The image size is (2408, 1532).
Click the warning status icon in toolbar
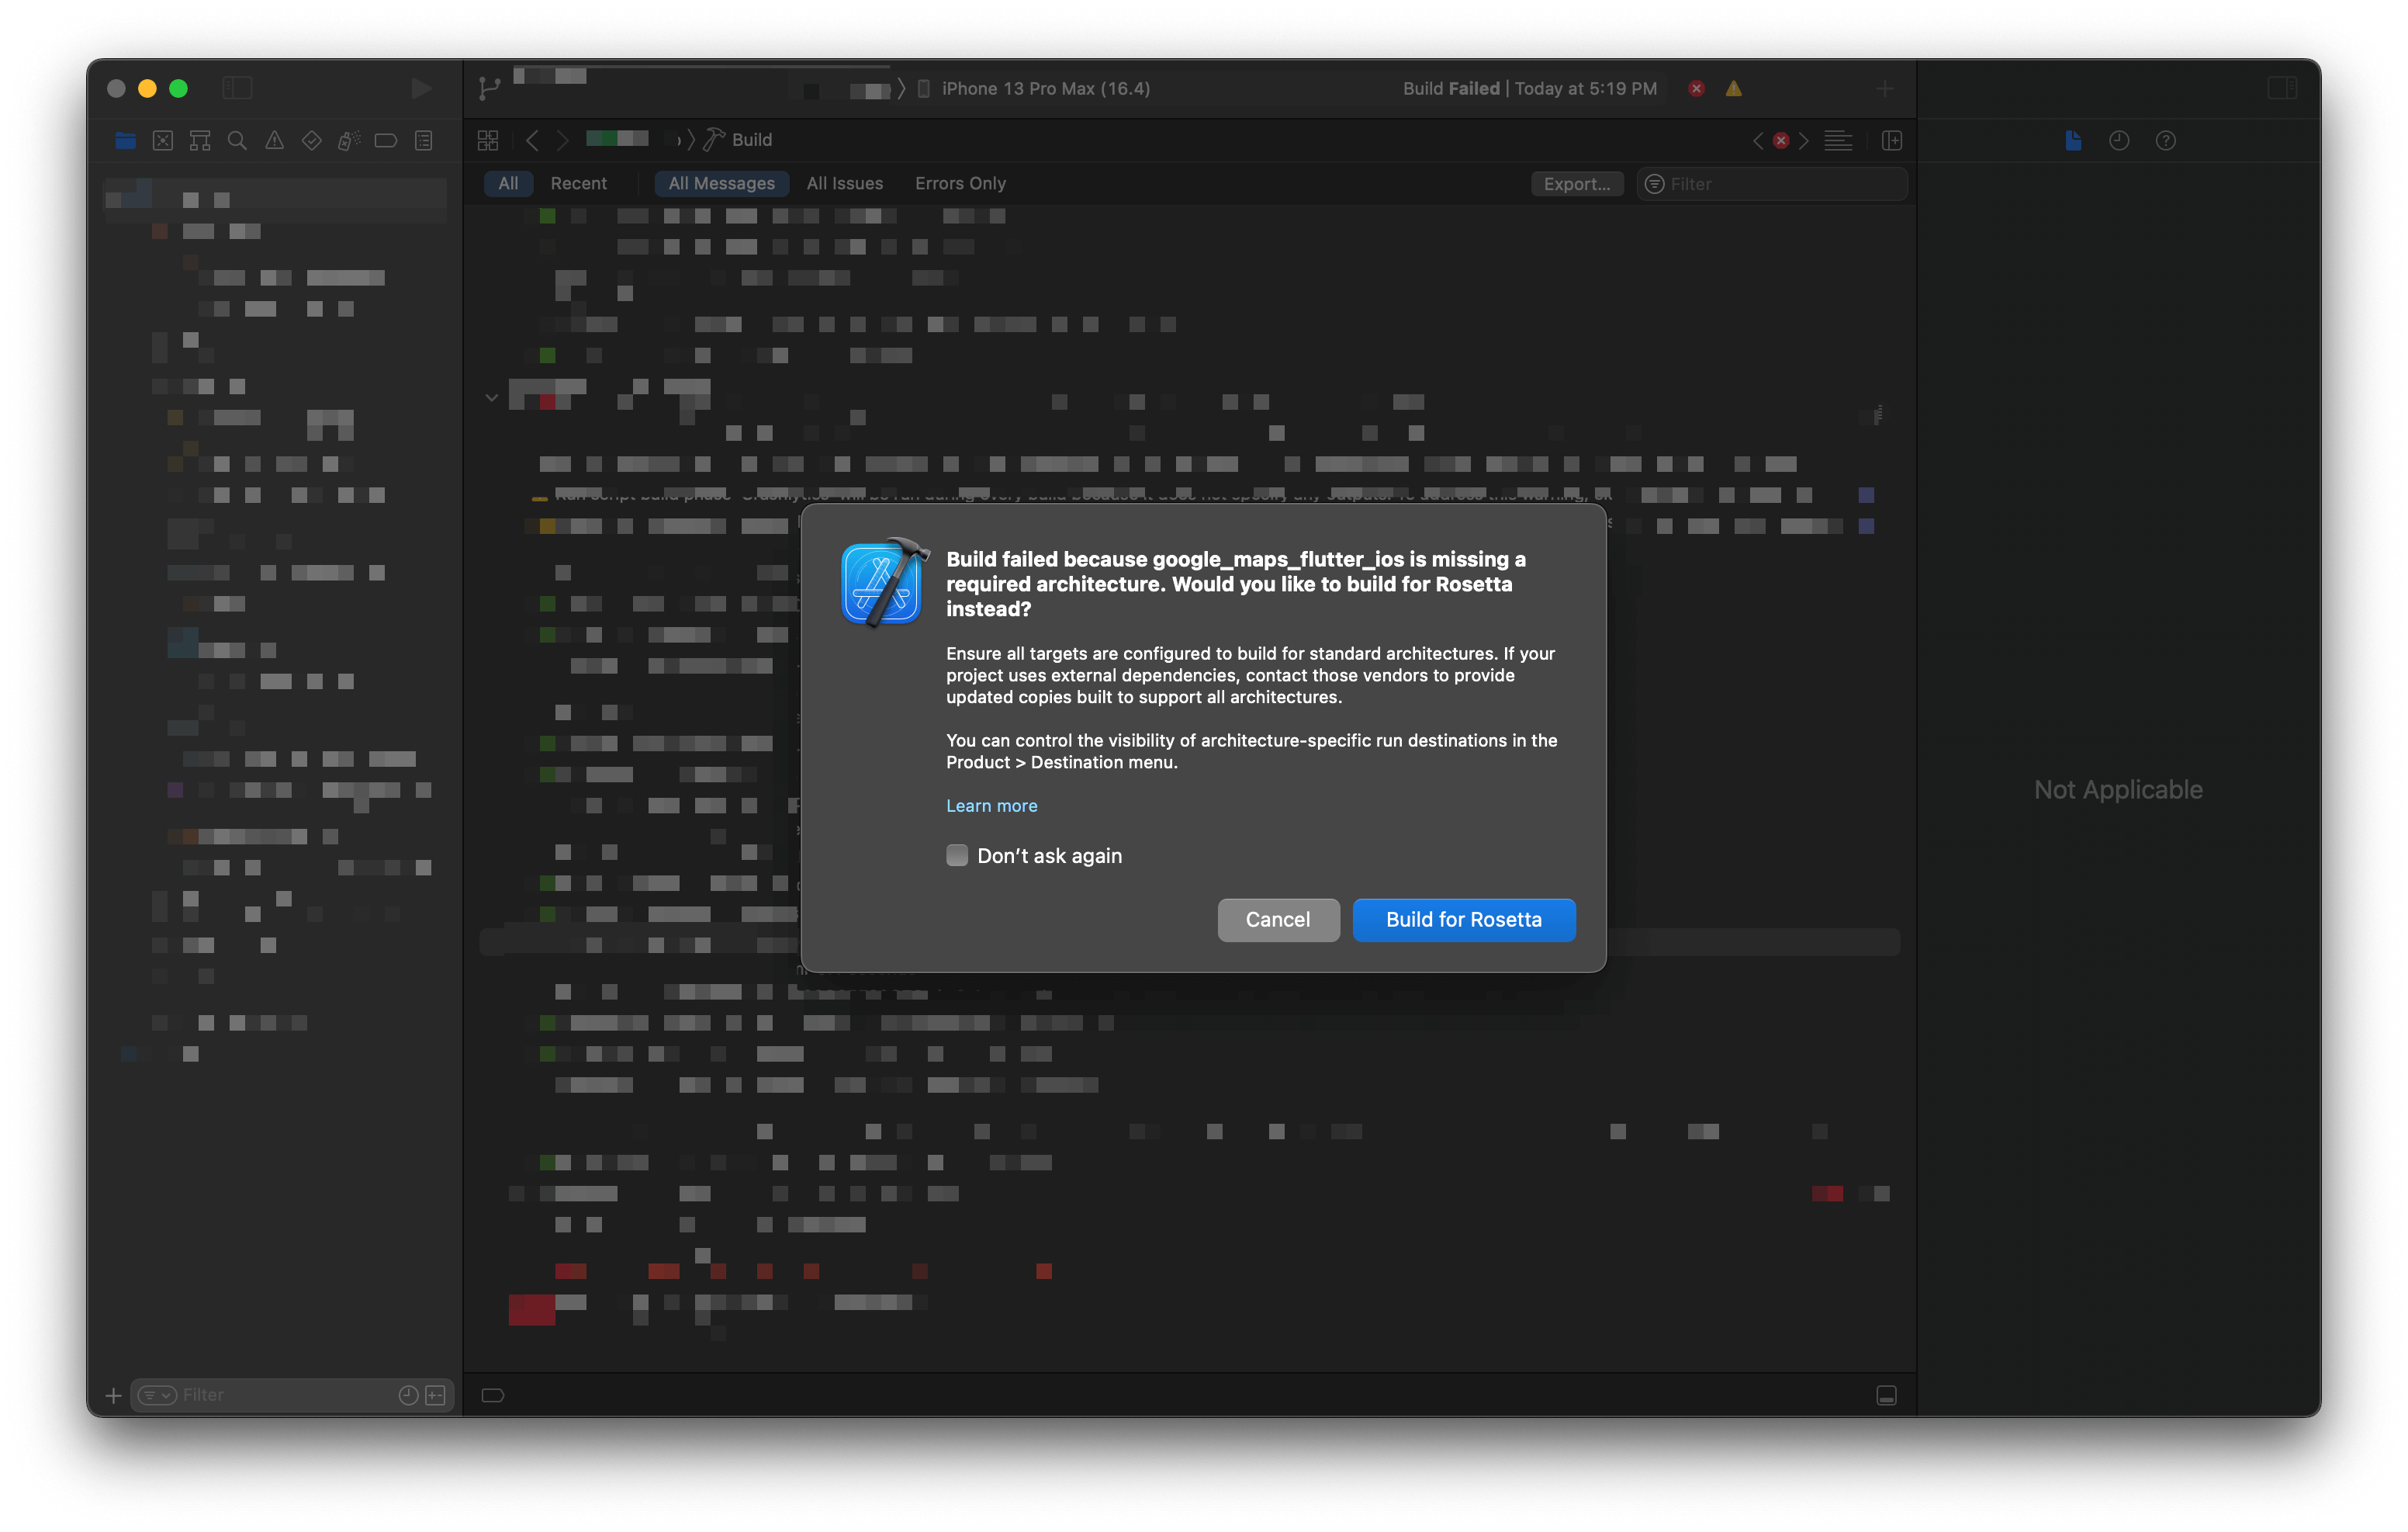pyautogui.click(x=1734, y=88)
